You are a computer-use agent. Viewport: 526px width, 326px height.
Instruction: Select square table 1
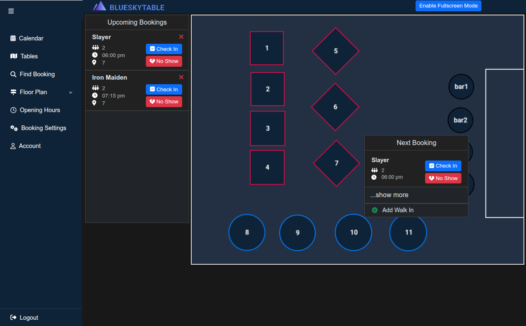(x=267, y=48)
